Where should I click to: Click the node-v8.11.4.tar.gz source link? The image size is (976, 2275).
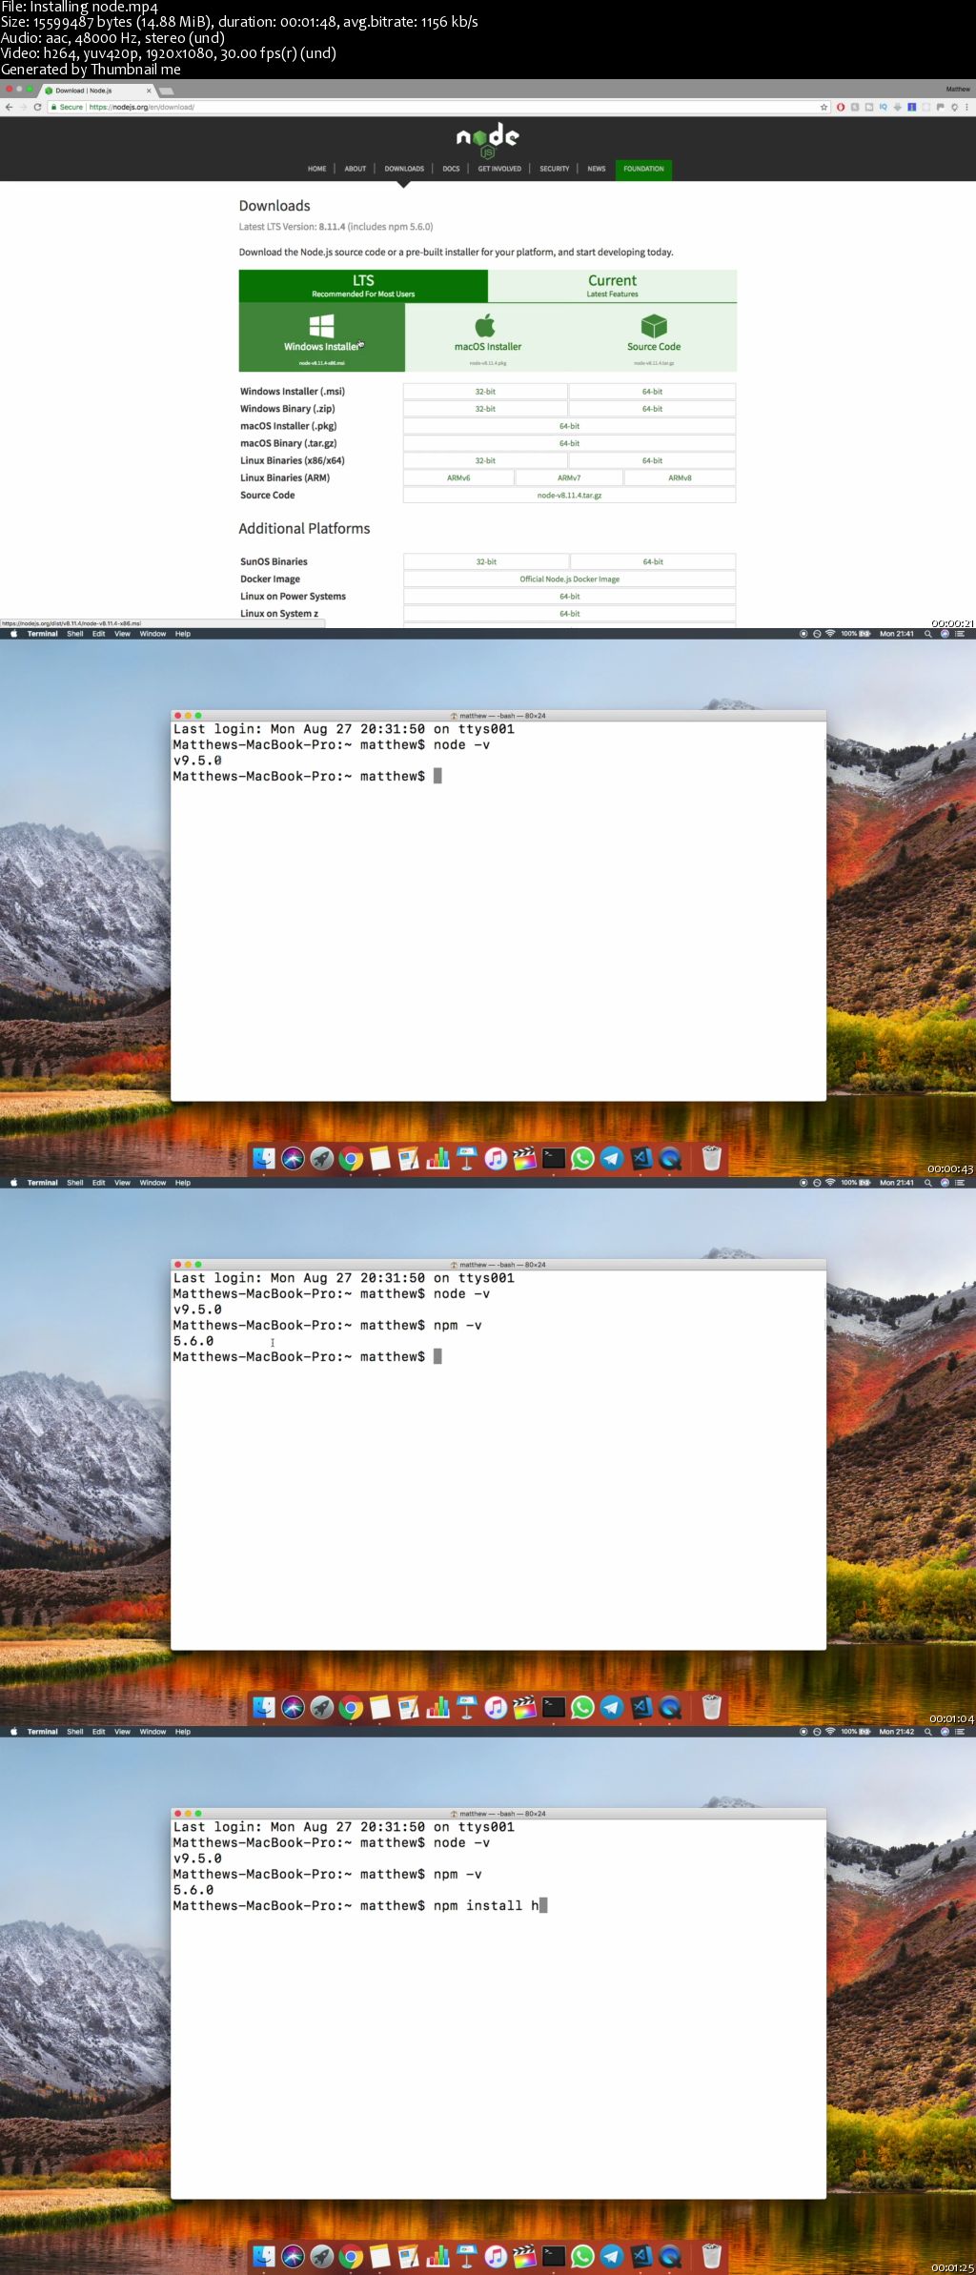pyautogui.click(x=569, y=495)
